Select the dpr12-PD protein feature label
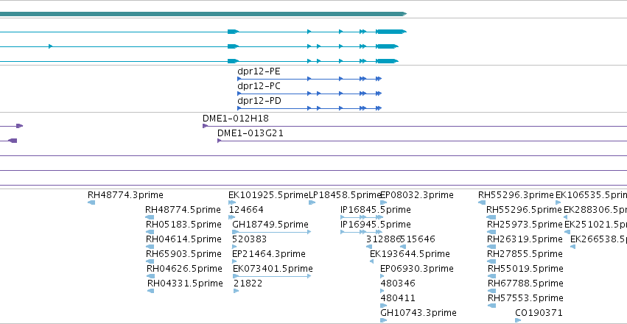 259,101
